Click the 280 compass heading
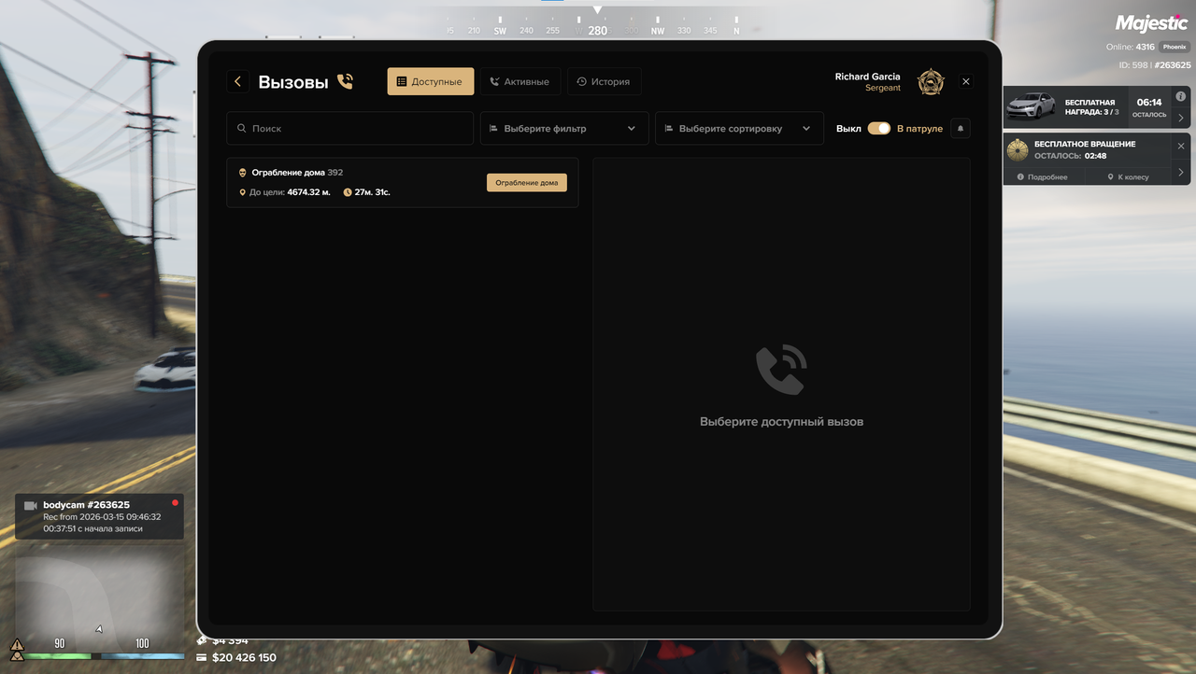 (x=598, y=31)
